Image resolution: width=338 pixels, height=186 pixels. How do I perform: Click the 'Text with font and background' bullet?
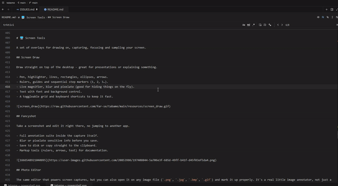click(x=49, y=92)
